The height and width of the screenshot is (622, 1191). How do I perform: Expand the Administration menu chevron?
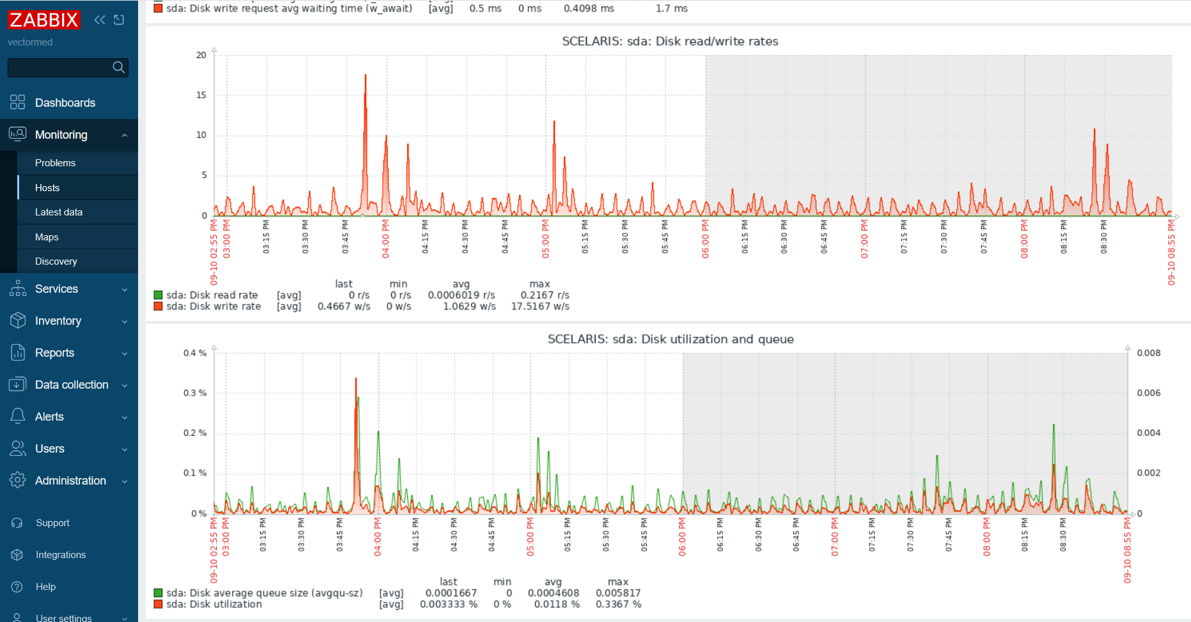pos(125,481)
